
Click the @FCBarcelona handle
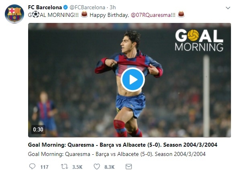88,7
